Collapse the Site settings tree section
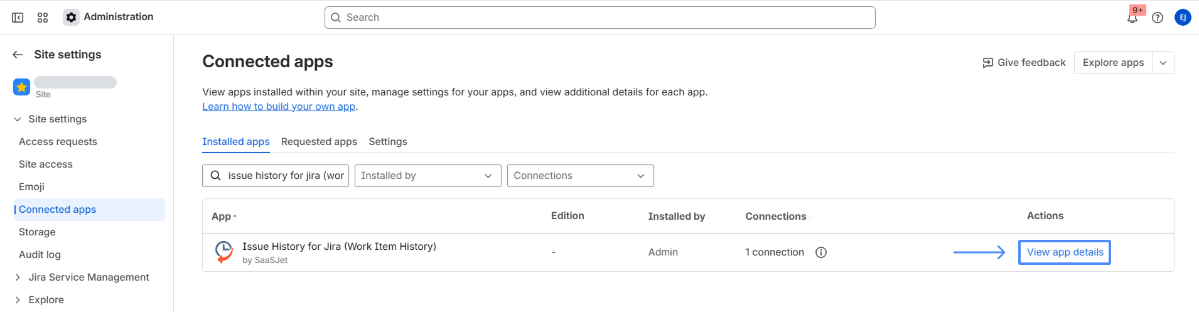1199x312 pixels. pyautogui.click(x=18, y=119)
